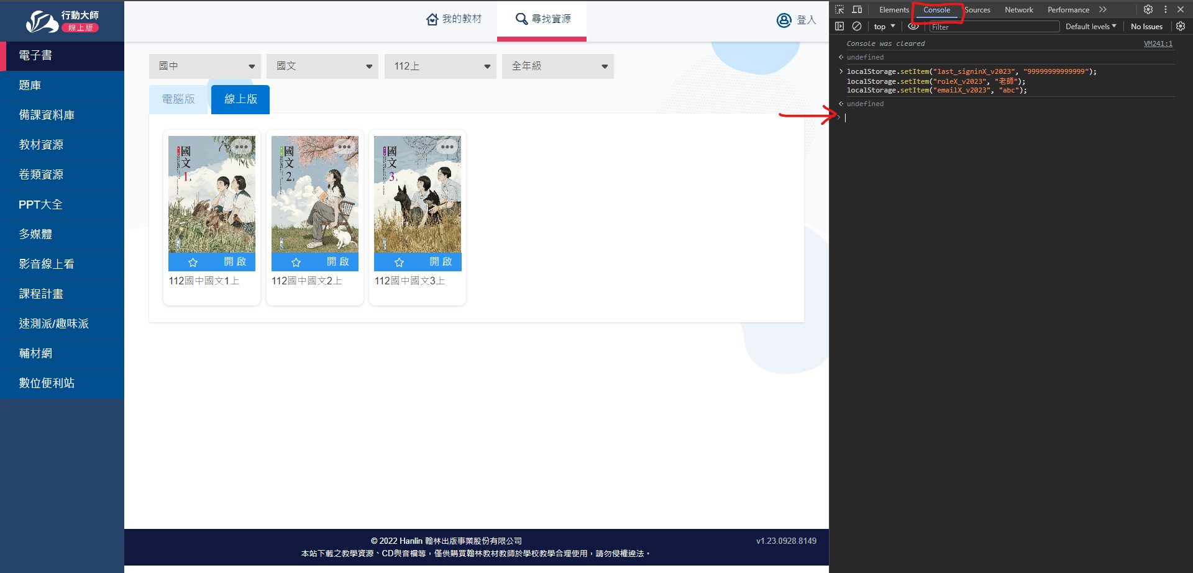This screenshot has height=573, width=1193.
Task: Click 開啟 button for 112國中國文1上
Action: 235,262
